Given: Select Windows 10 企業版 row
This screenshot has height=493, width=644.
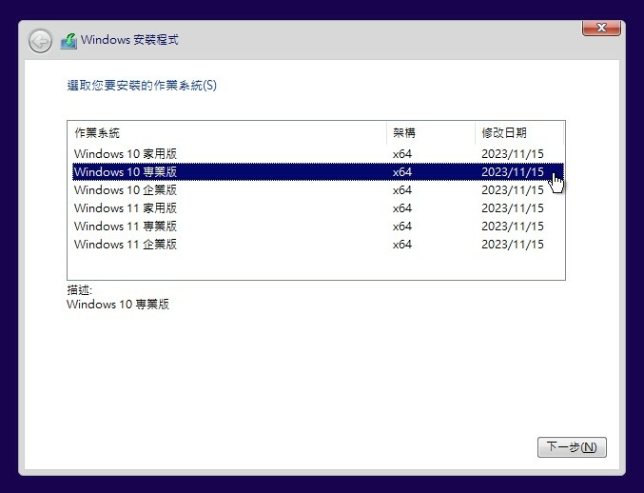Looking at the screenshot, I should [x=318, y=189].
